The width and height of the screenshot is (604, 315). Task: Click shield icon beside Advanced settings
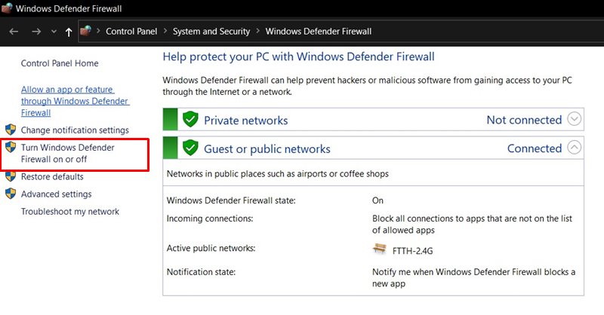(x=11, y=193)
